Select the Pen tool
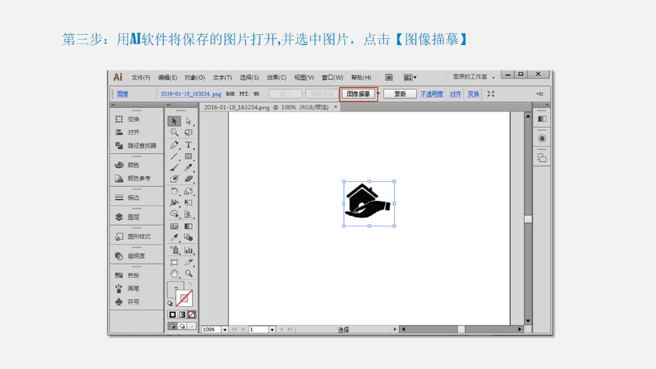Image resolution: width=656 pixels, height=369 pixels. coord(174,145)
